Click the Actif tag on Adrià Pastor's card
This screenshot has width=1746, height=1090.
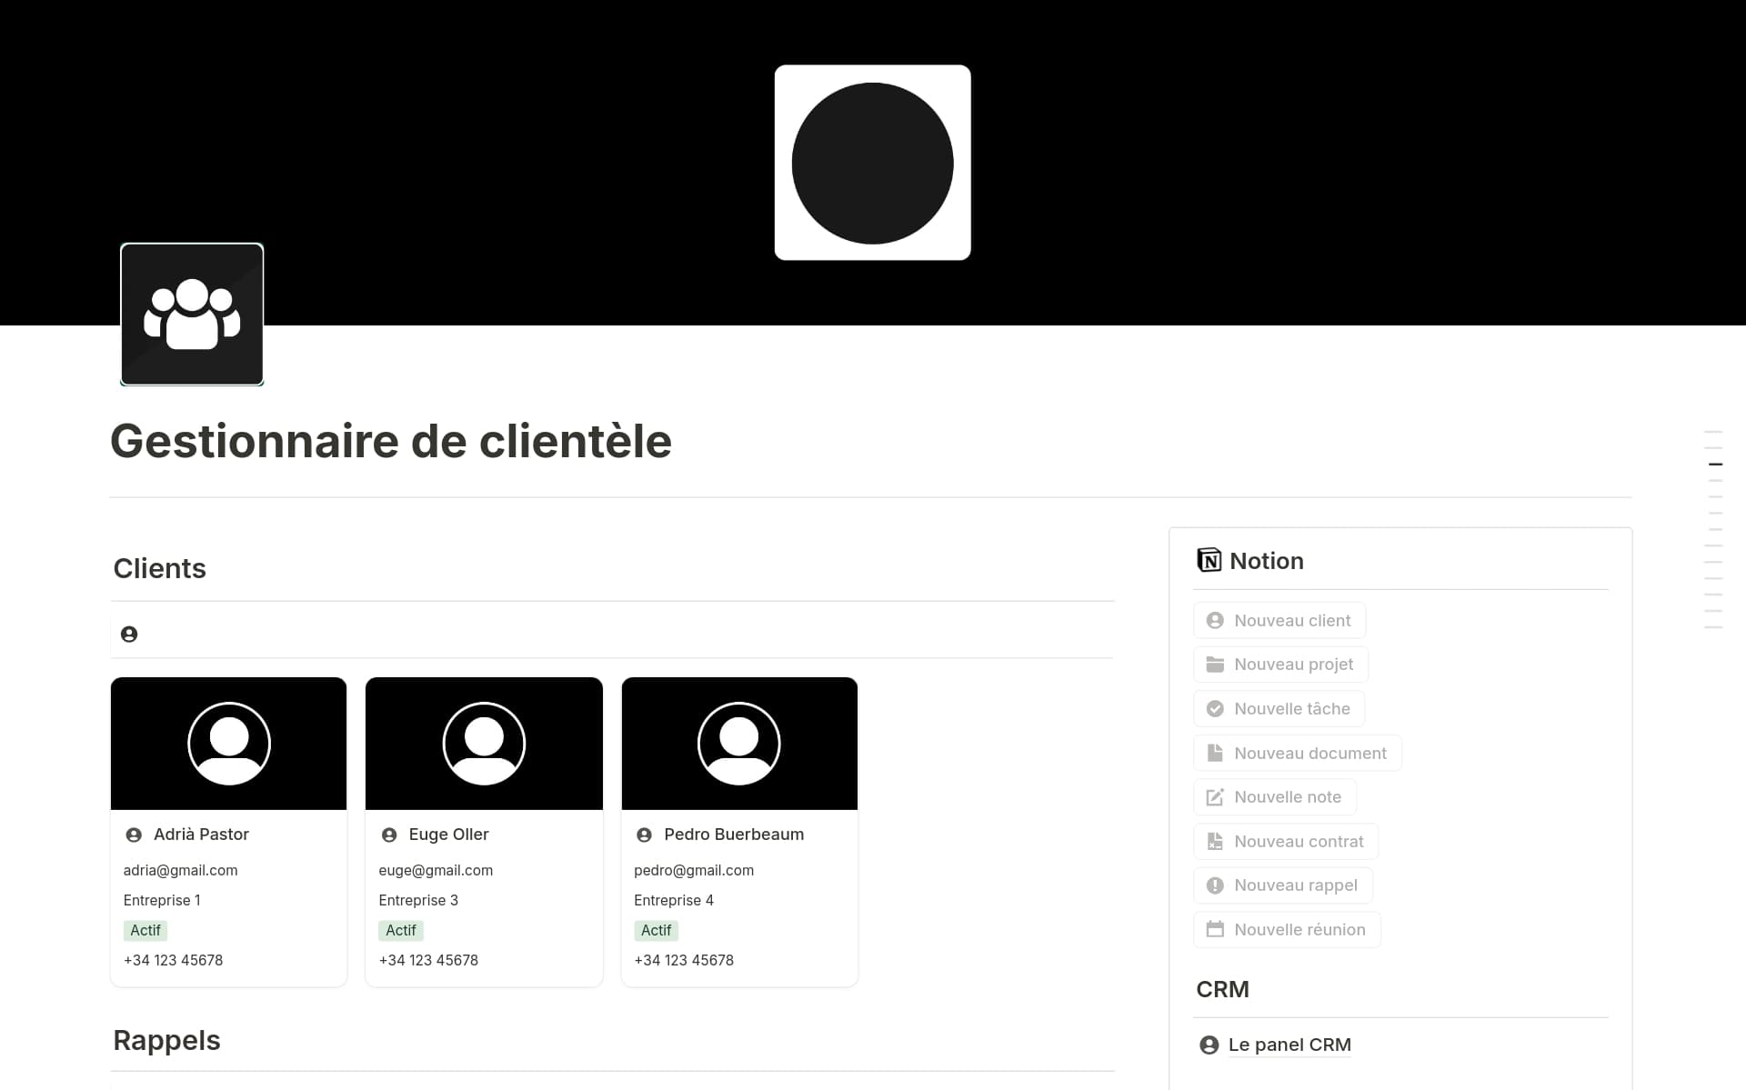pos(145,930)
